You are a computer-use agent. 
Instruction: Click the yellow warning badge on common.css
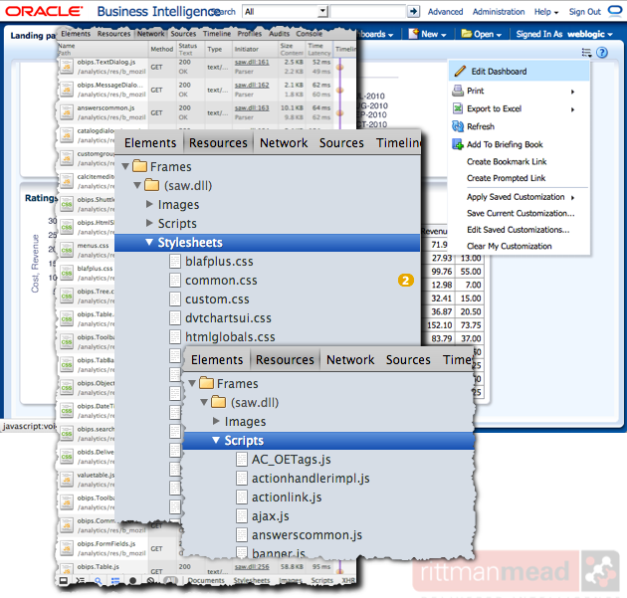(405, 281)
